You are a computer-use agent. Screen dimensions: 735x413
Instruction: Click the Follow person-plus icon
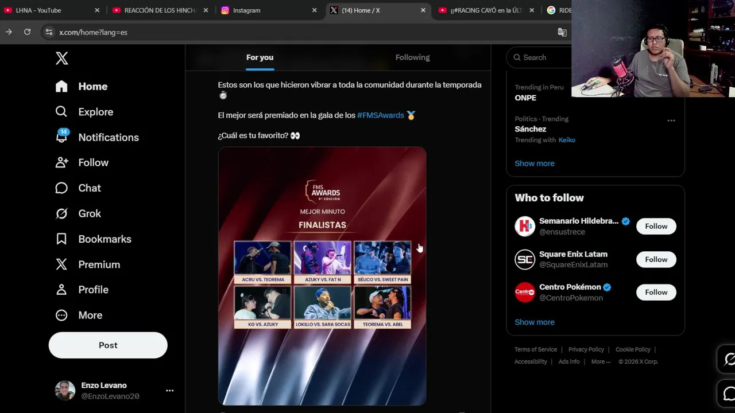[x=61, y=162]
